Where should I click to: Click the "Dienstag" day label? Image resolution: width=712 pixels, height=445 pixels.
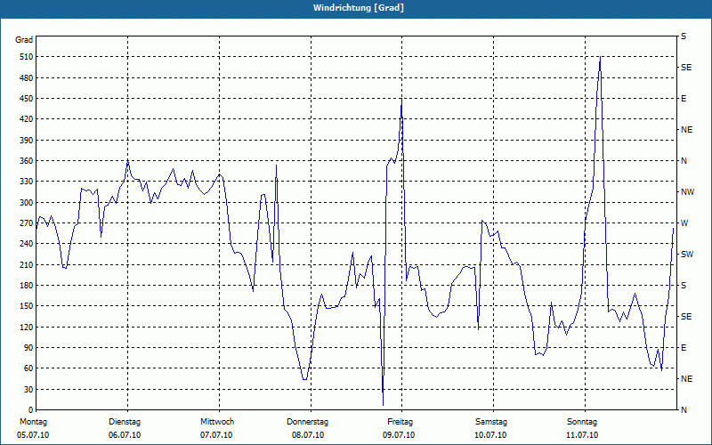coord(125,422)
